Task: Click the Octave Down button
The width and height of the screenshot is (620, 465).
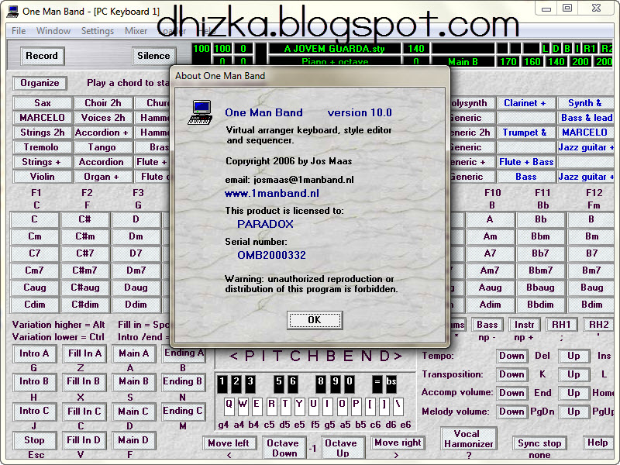Action: click(x=284, y=448)
